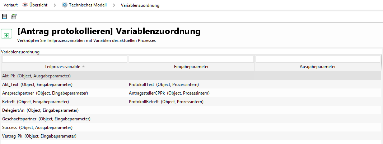Click the sort arrow in Teilprozessvariable header
The height and width of the screenshot is (144, 383).
83,67
